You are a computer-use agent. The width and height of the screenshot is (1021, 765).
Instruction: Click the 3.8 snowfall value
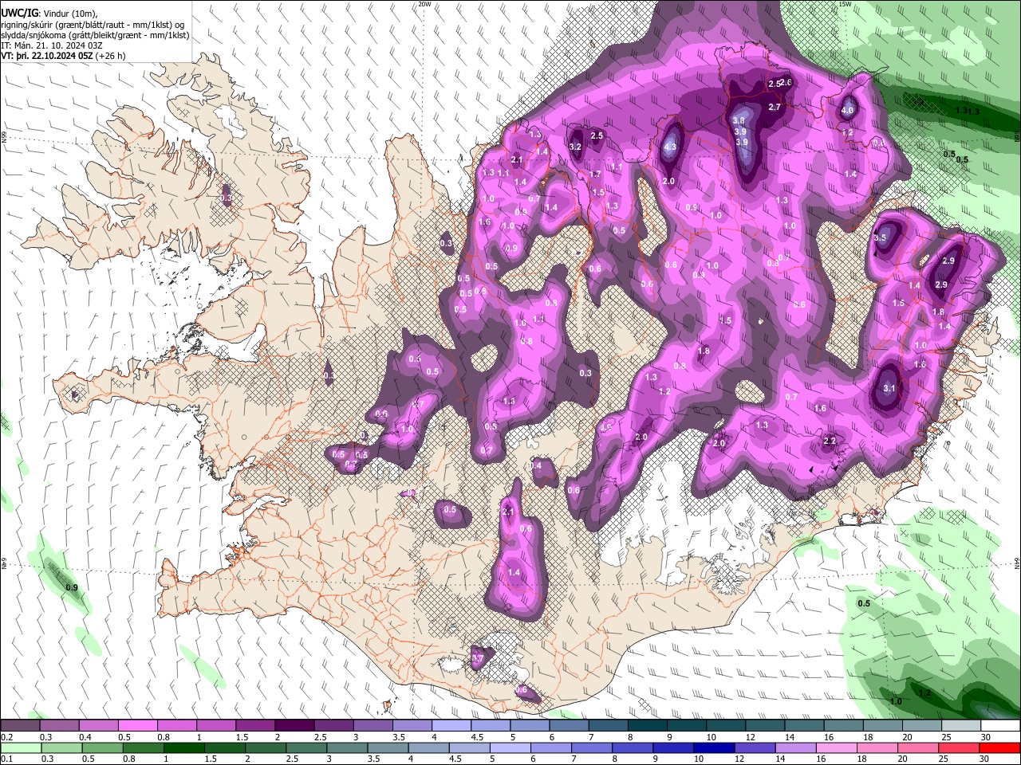point(739,120)
